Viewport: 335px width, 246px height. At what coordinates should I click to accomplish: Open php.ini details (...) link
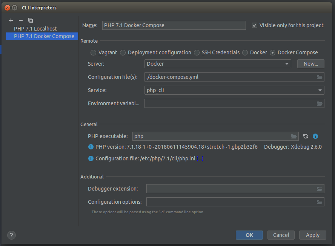[x=200, y=159]
